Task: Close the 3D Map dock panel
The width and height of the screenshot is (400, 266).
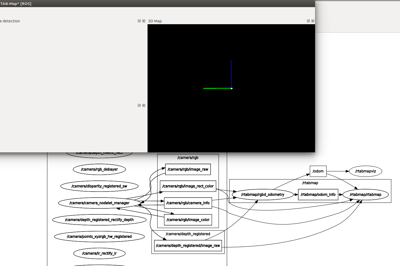Action: [x=313, y=21]
